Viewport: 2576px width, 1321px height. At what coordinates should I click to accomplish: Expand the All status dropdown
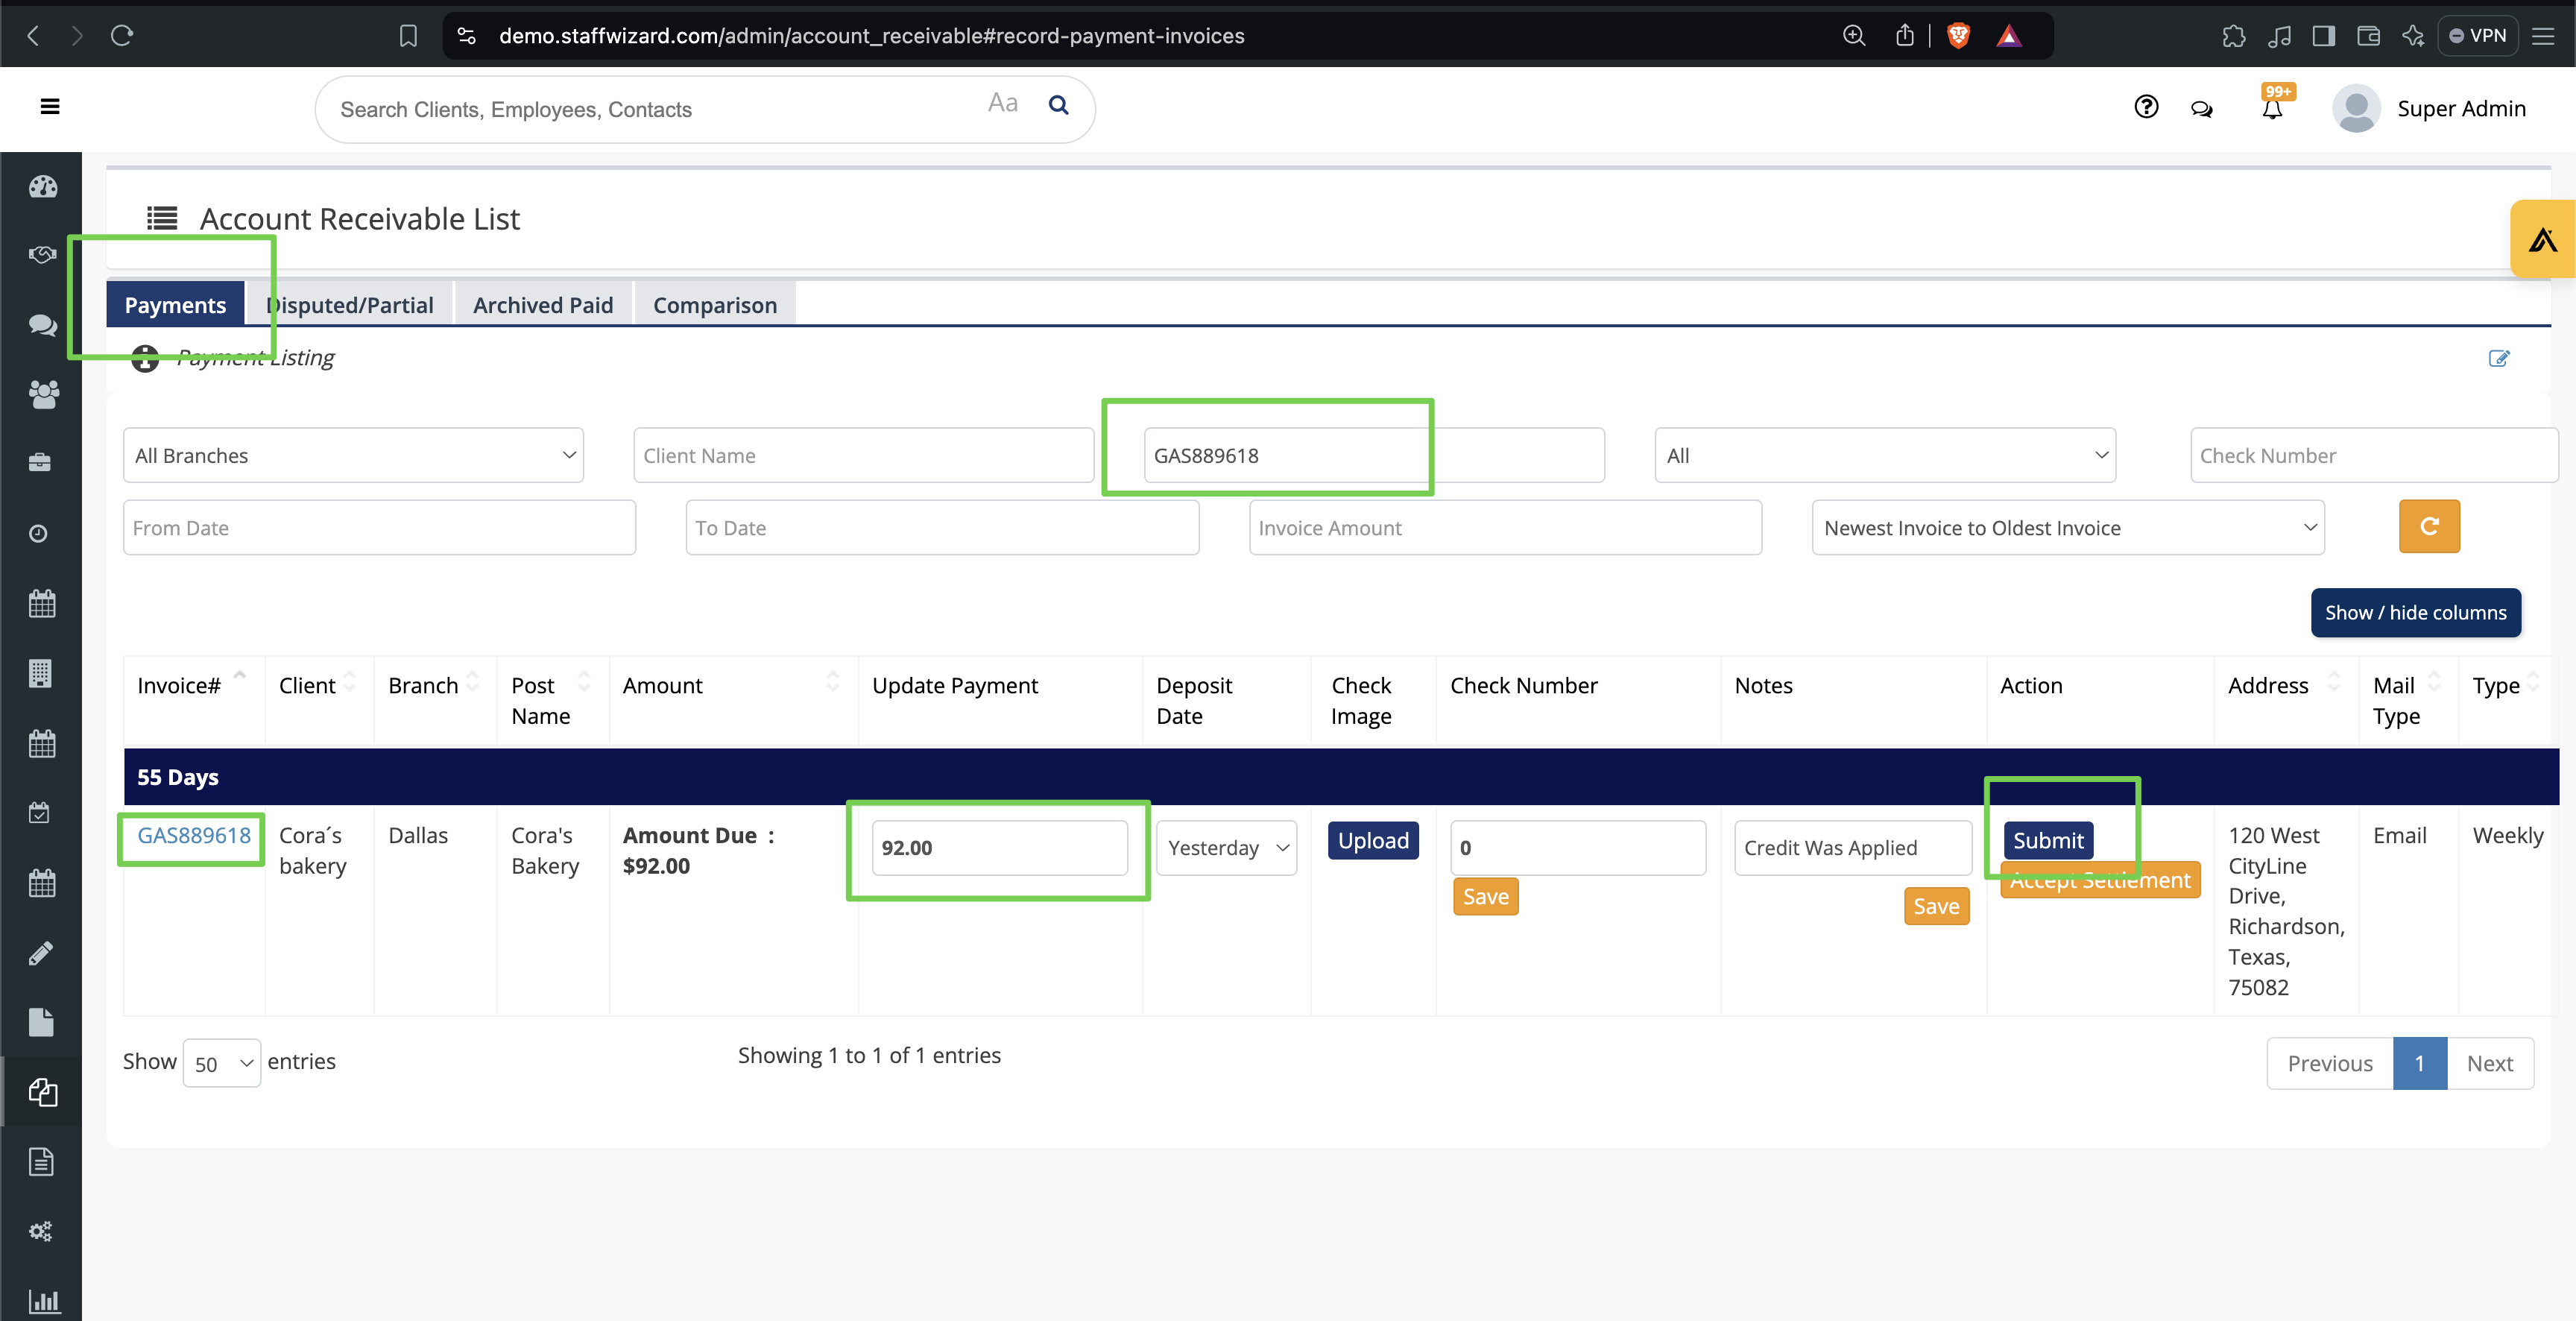[x=1885, y=455]
